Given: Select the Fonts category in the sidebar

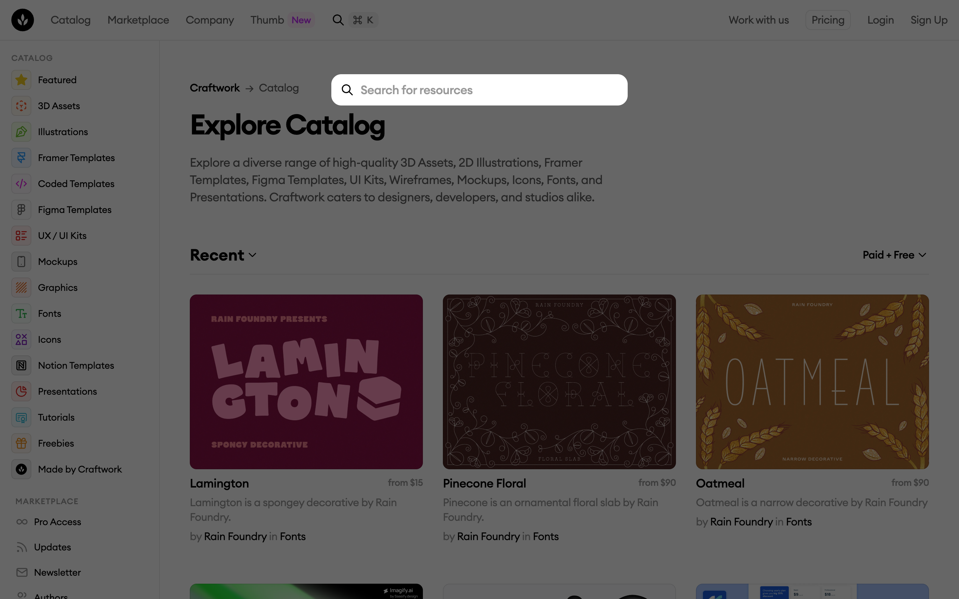Looking at the screenshot, I should (49, 313).
